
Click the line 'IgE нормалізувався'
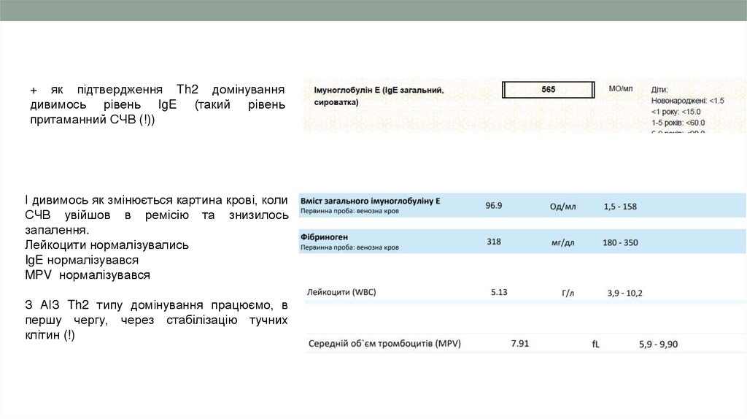click(82, 260)
